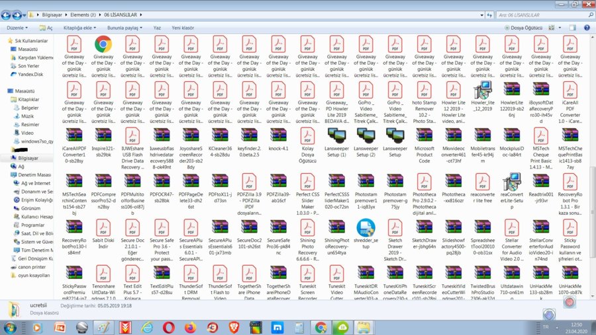This screenshot has width=596, height=335.
Task: Open Brave browser from the taskbar
Action: (x=234, y=327)
